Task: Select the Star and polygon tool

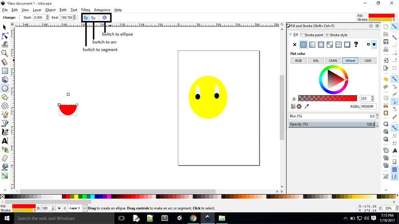Action: tap(5, 97)
